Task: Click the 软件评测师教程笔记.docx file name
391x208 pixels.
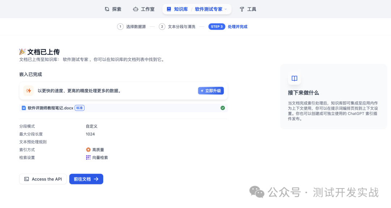Action: pos(50,108)
